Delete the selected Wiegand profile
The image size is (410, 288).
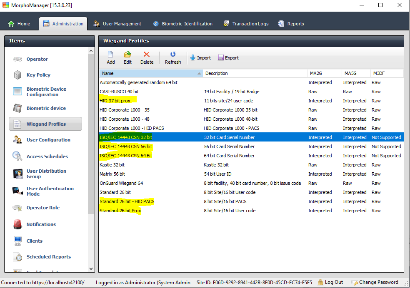click(x=147, y=57)
